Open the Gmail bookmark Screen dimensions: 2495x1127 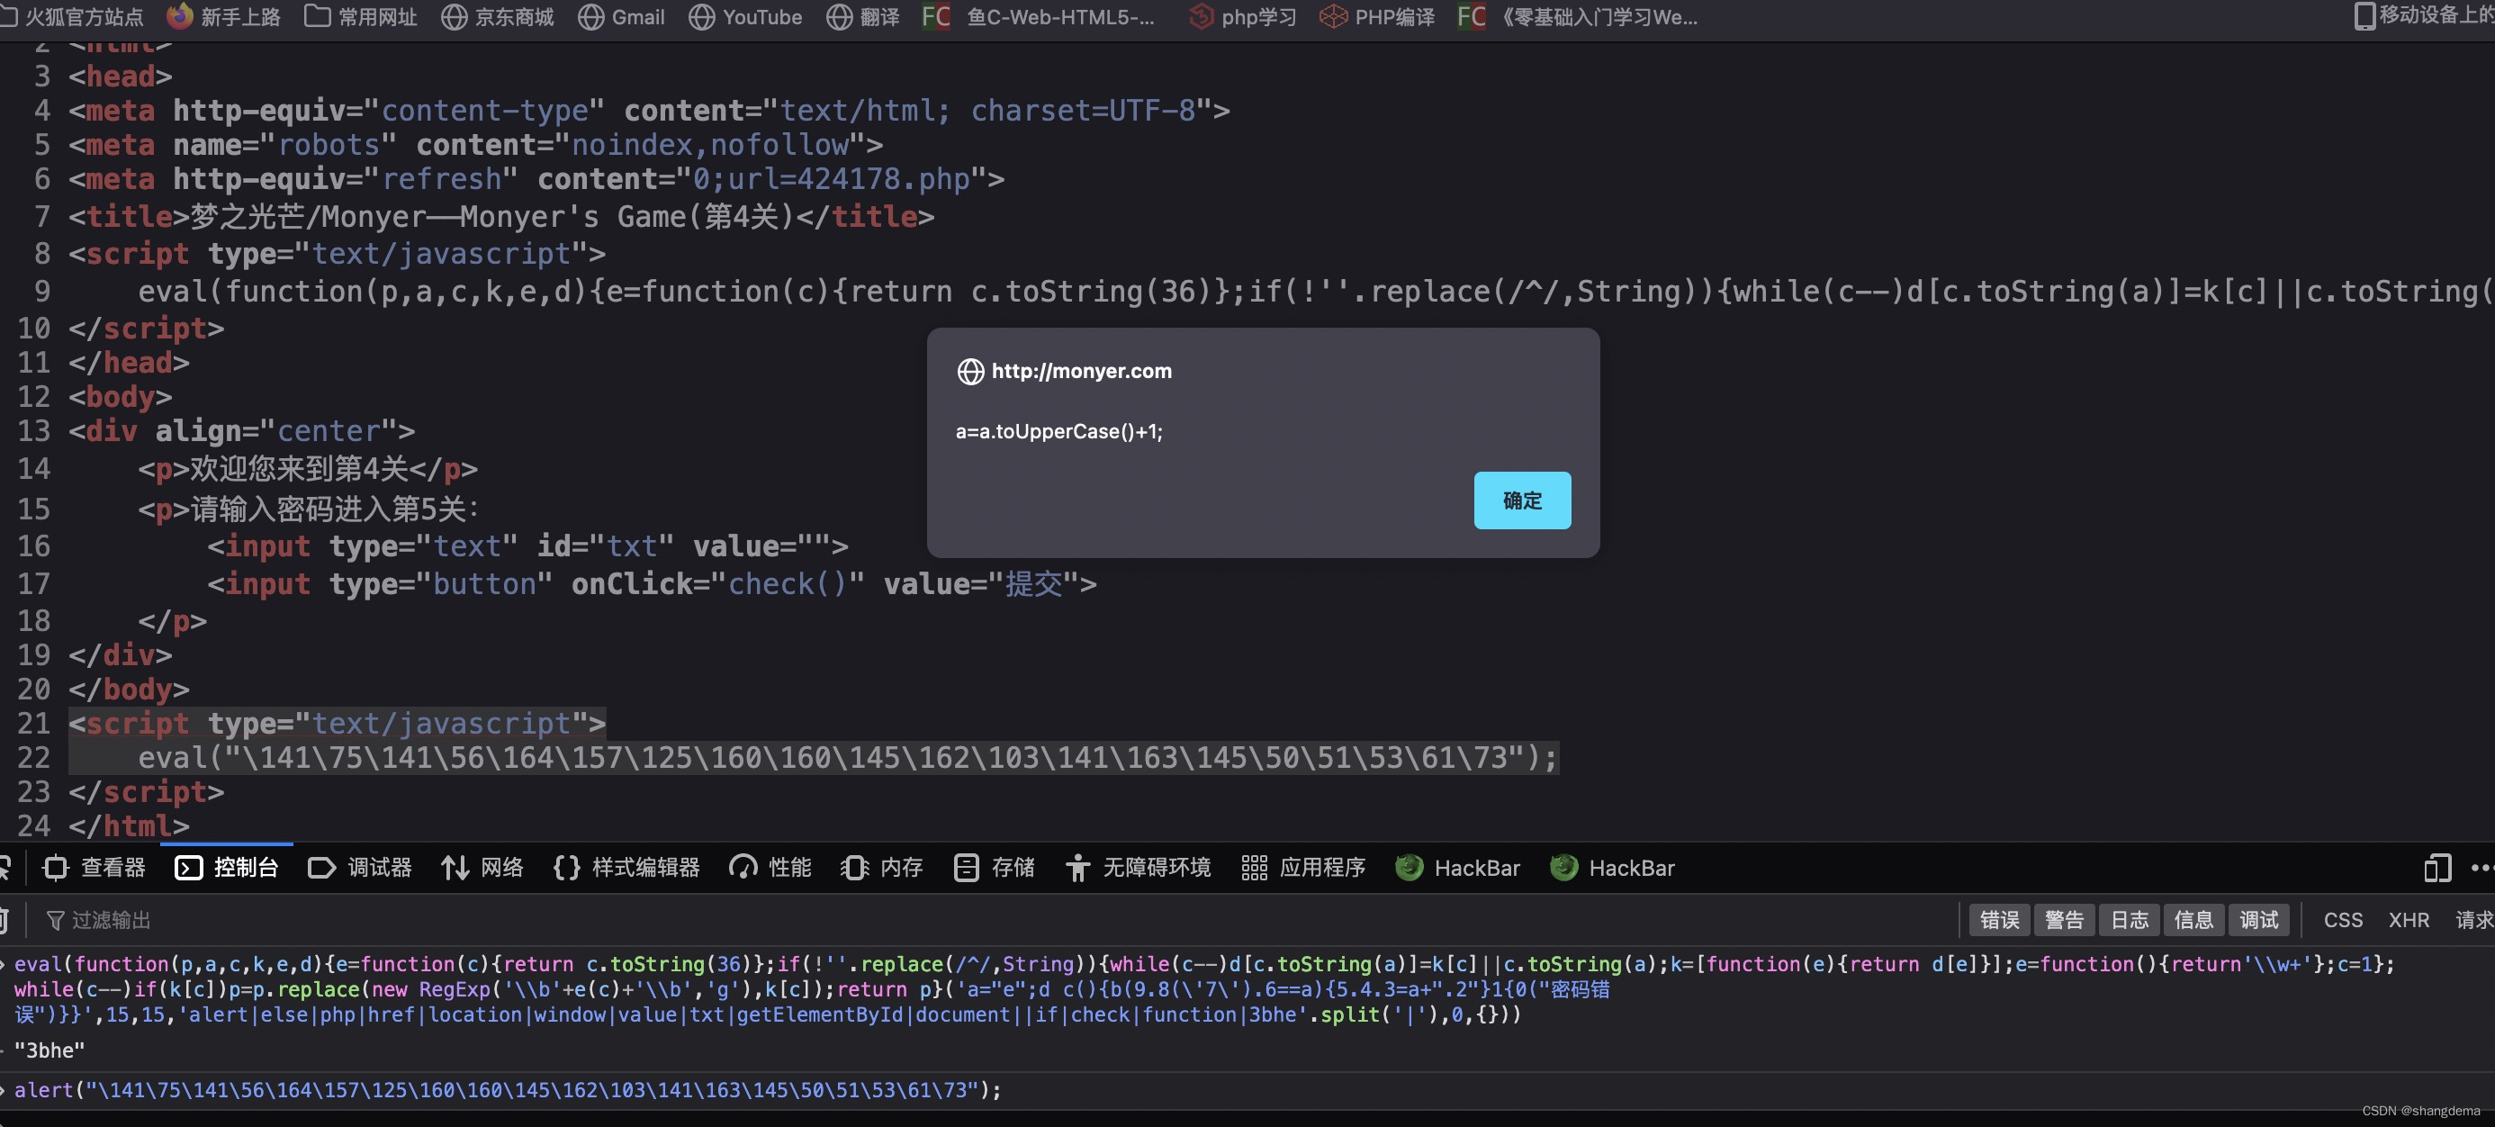tap(622, 16)
